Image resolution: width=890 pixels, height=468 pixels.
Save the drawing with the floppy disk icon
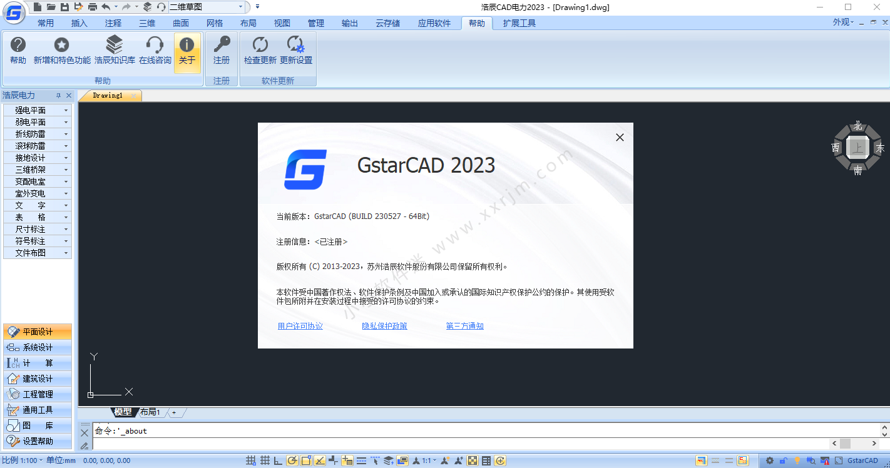tap(64, 7)
